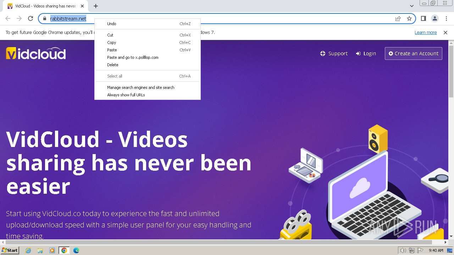Click the padlock site info icon

click(x=45, y=19)
